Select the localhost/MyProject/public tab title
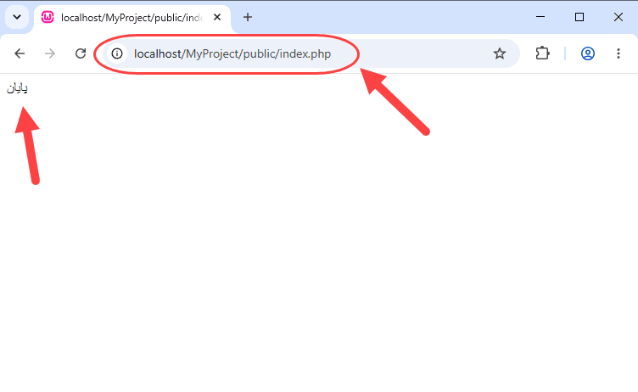Image resolution: width=638 pixels, height=392 pixels. click(x=132, y=18)
